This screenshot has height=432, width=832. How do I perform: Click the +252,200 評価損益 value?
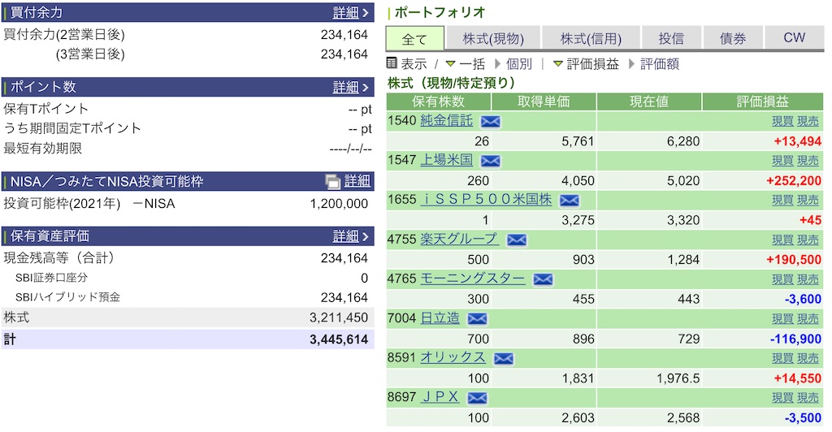pyautogui.click(x=794, y=181)
